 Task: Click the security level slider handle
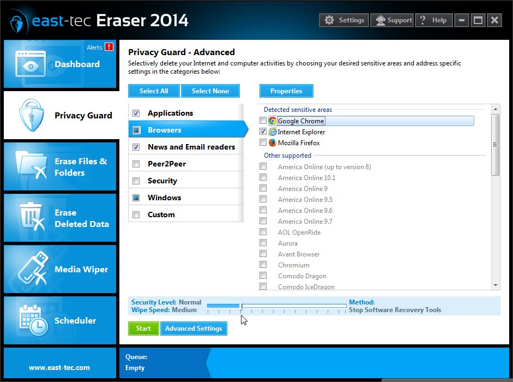[241, 307]
